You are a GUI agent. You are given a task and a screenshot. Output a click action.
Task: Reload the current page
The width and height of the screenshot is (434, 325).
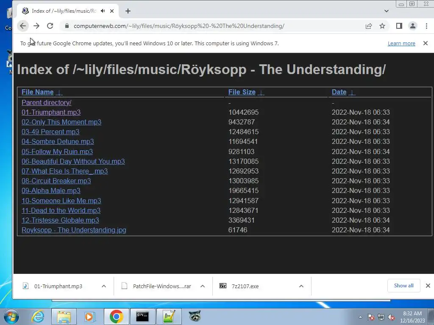[x=50, y=26]
